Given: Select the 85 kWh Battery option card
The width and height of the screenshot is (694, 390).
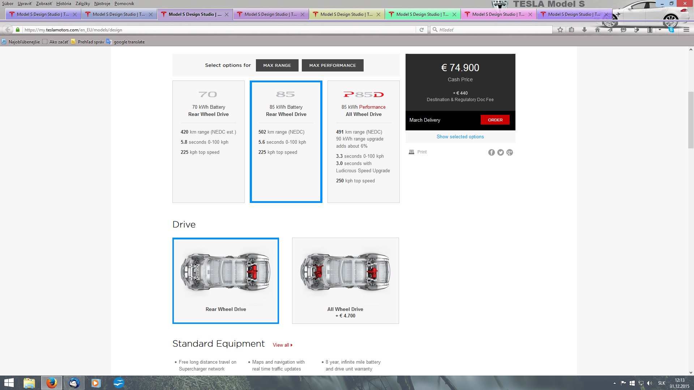Looking at the screenshot, I should click(286, 142).
